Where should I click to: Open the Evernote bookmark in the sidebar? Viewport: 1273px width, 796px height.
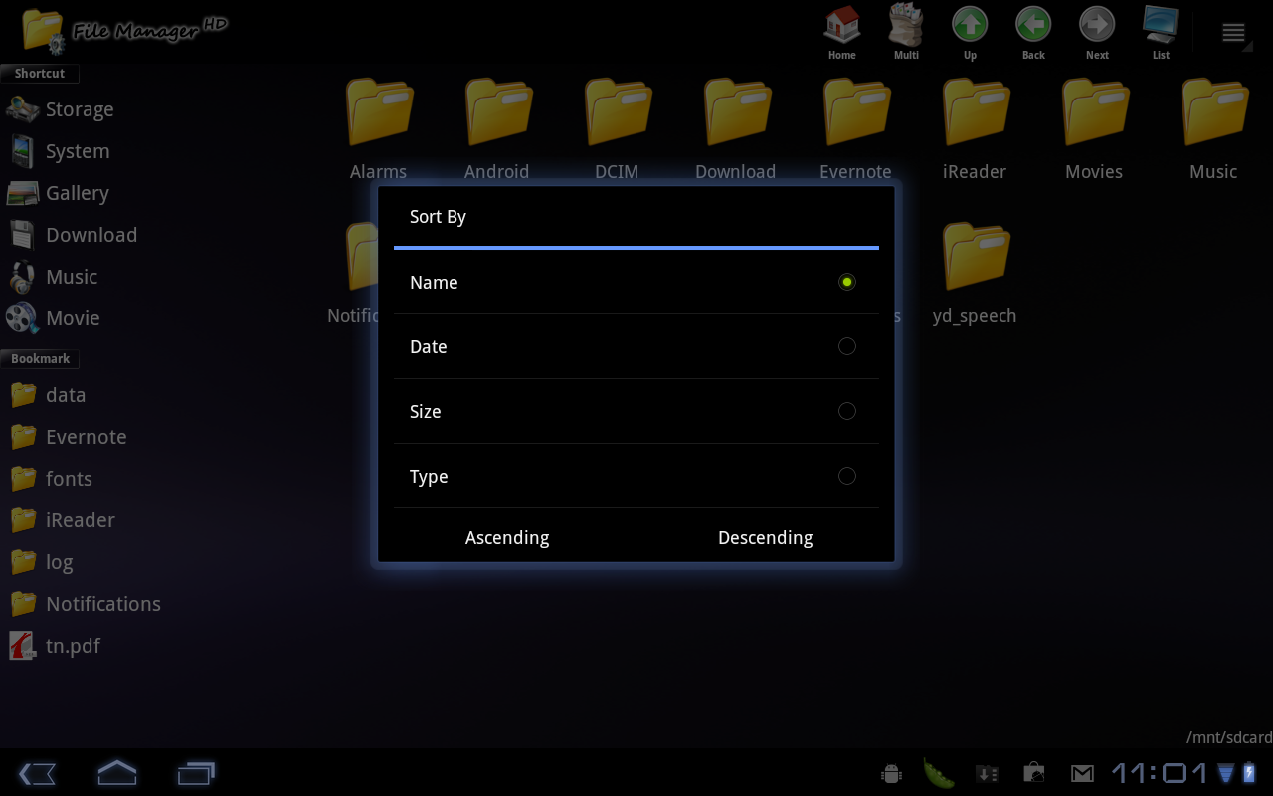pyautogui.click(x=86, y=436)
